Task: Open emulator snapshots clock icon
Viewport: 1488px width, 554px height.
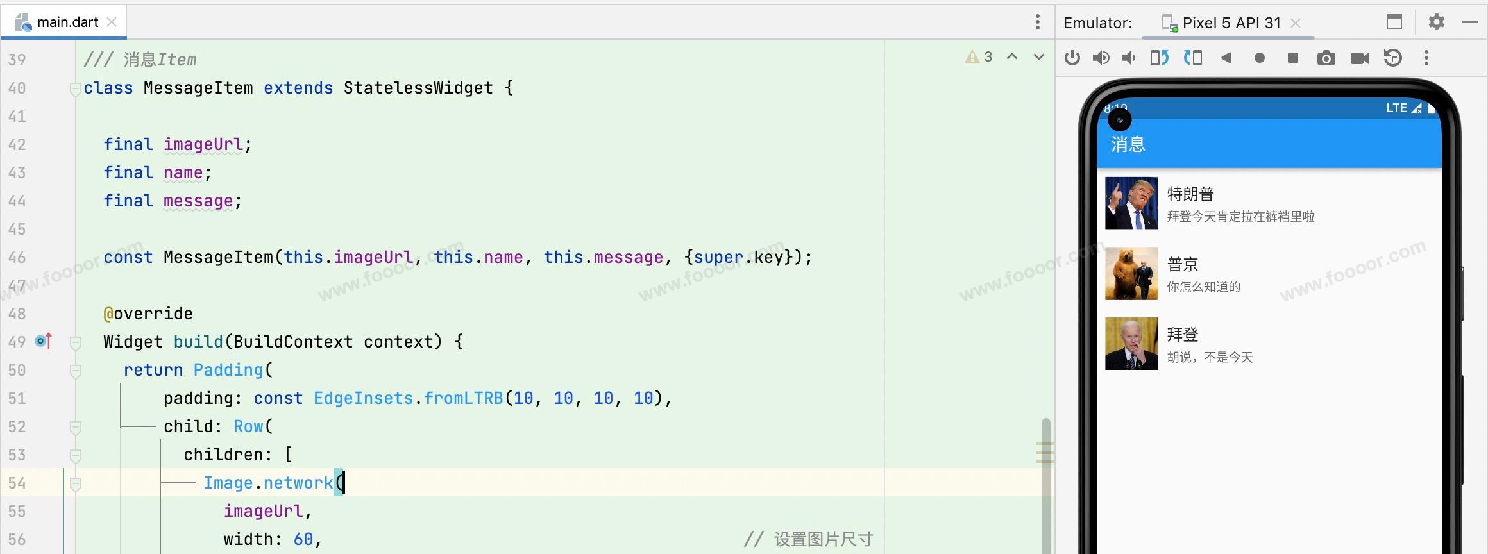Action: point(1392,58)
